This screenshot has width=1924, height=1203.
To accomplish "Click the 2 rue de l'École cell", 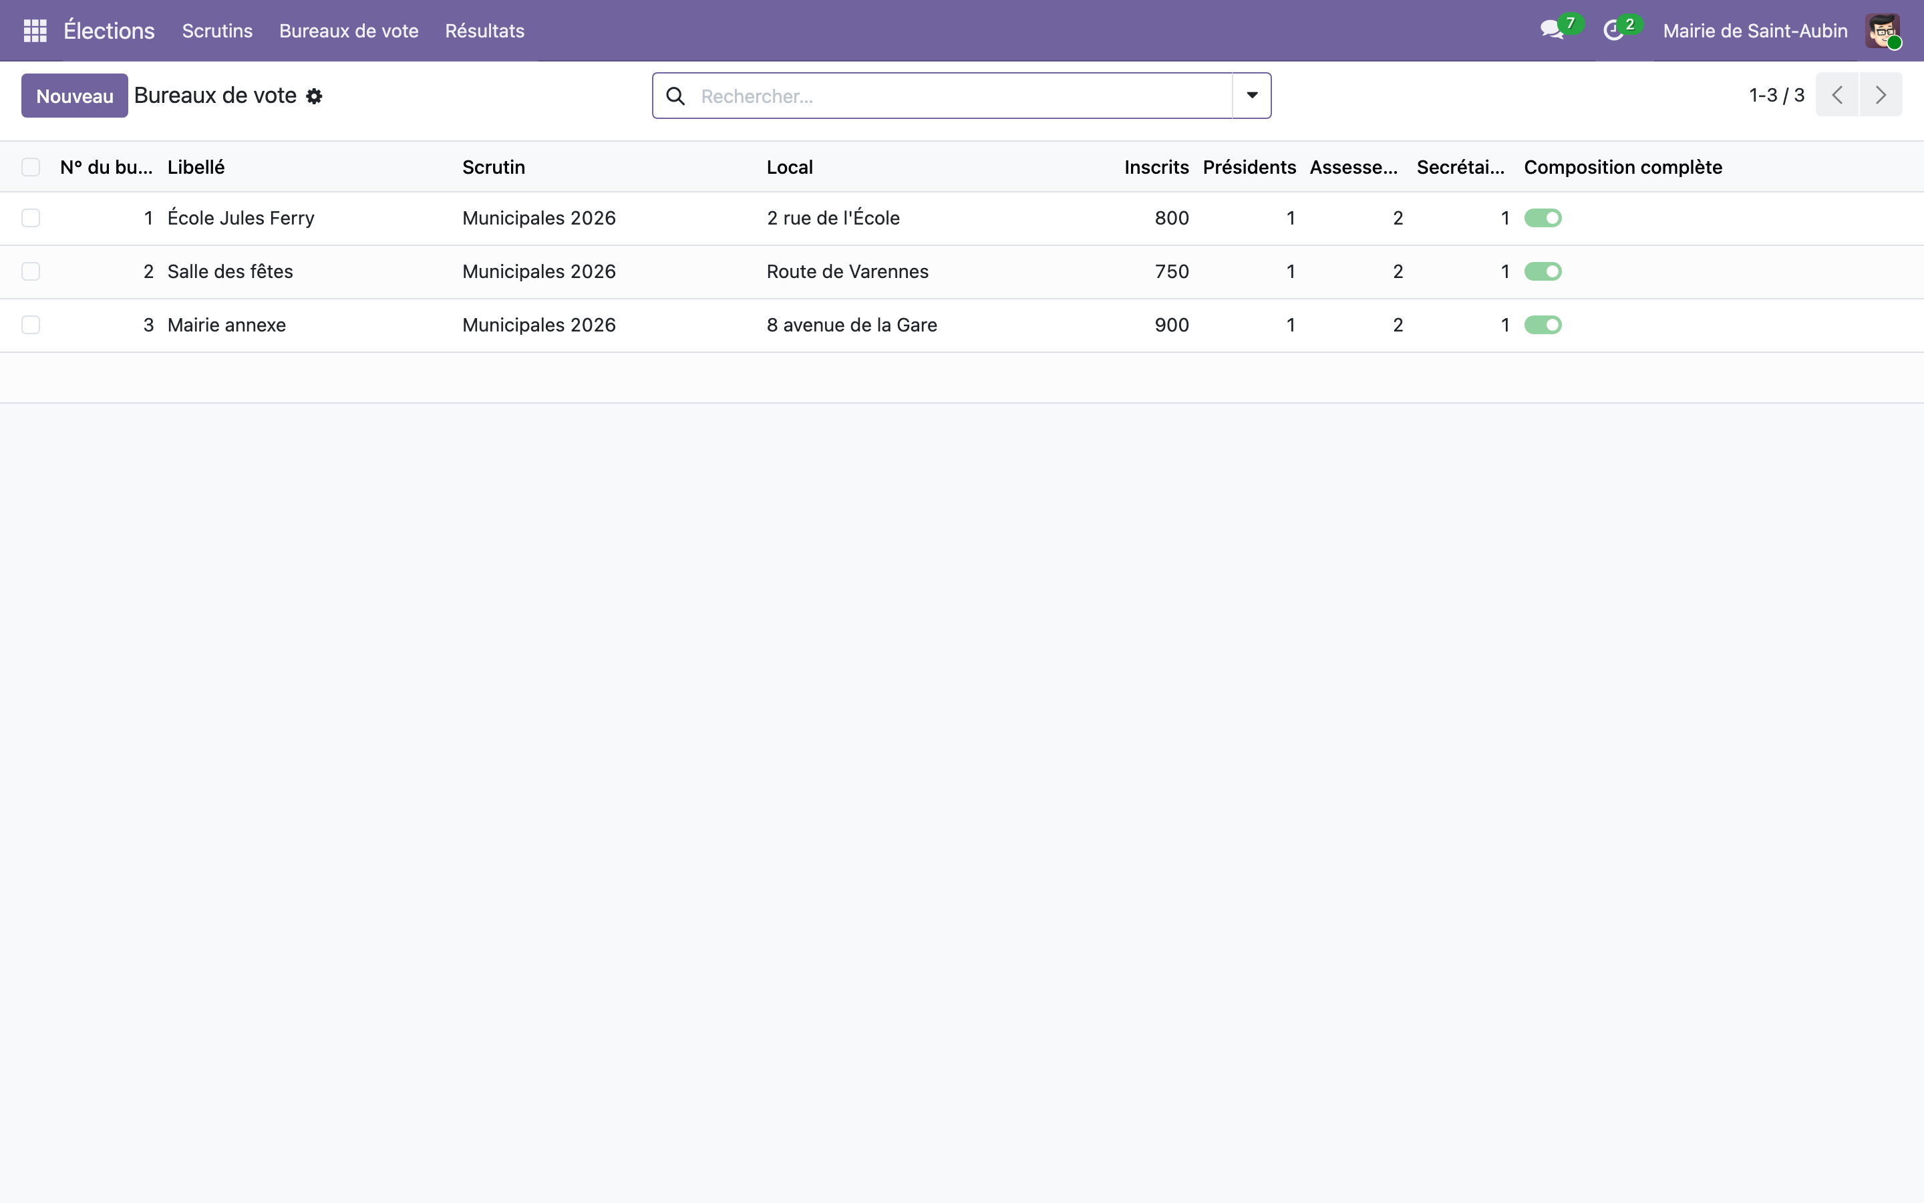I will pos(833,218).
